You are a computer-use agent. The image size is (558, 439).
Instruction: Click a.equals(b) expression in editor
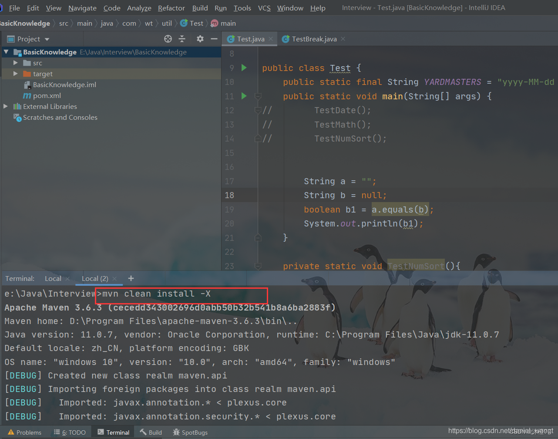(x=400, y=209)
